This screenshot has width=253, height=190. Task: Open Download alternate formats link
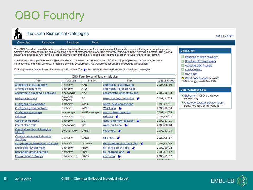(200, 61)
